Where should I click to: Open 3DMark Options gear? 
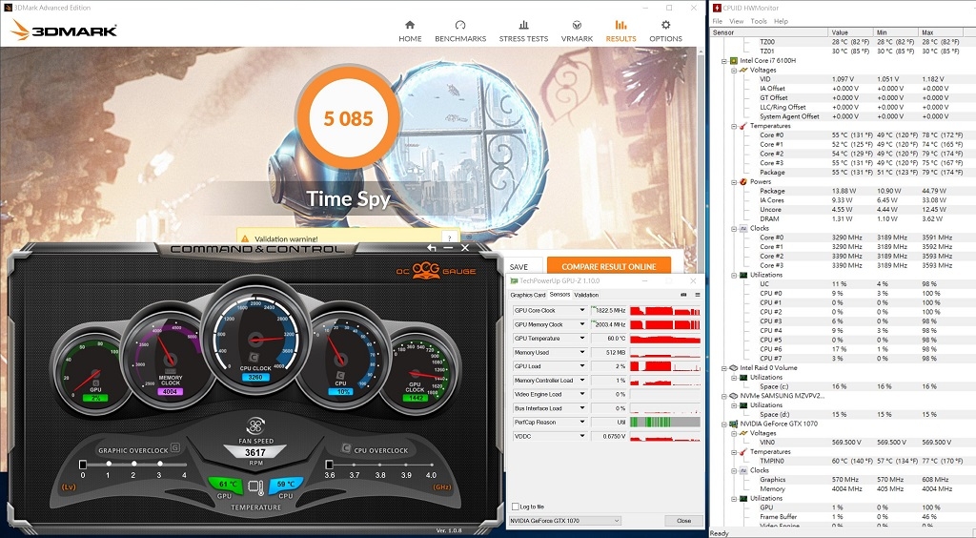665,31
